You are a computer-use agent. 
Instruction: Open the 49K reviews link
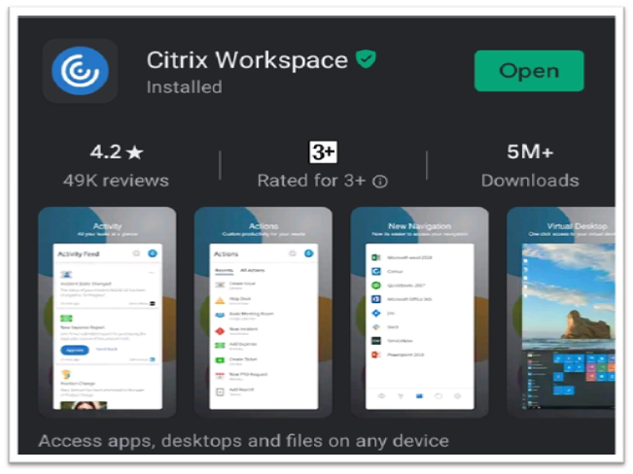pos(116,181)
